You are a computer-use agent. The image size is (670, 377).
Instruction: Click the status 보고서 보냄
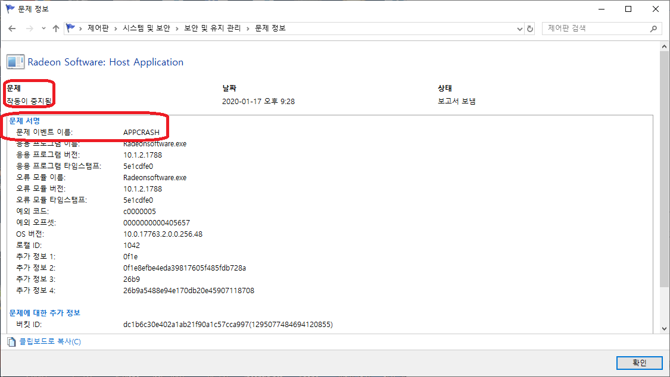click(457, 102)
